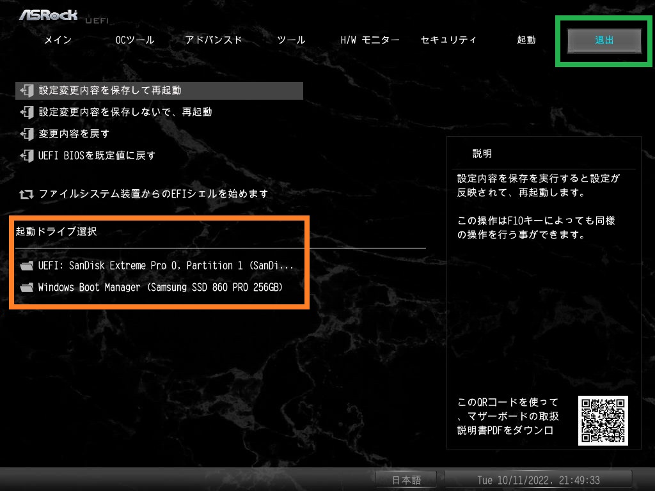This screenshot has width=655, height=491.
Task: Click the EFI shell launch arrows icon
Action: (26, 194)
